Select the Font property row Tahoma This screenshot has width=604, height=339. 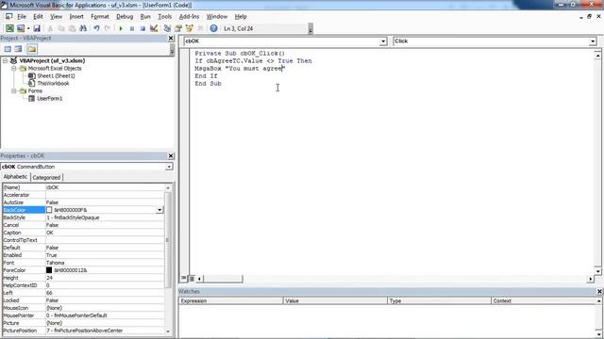83,263
